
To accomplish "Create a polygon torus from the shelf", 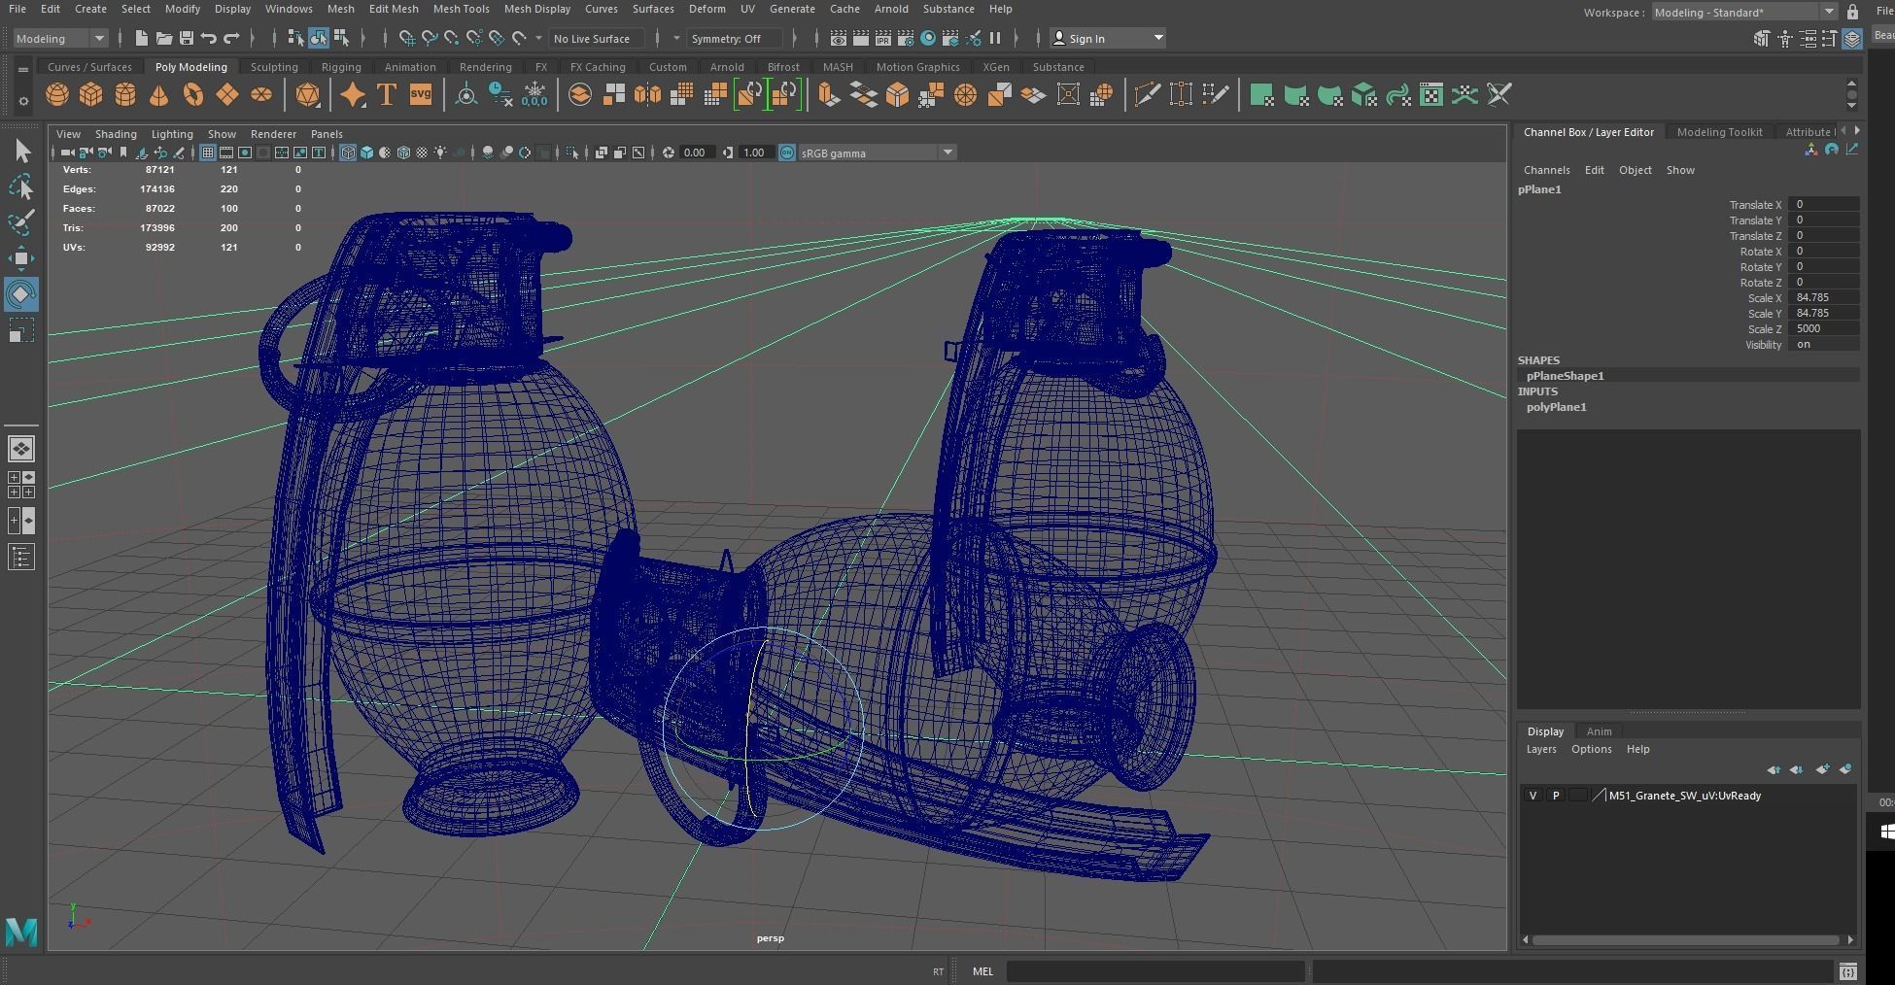I will coord(193,95).
